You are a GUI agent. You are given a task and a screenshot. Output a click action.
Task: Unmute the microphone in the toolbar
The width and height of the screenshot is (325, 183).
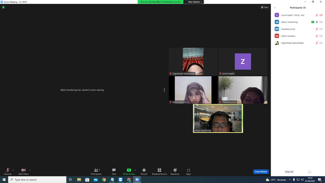tap(8, 171)
